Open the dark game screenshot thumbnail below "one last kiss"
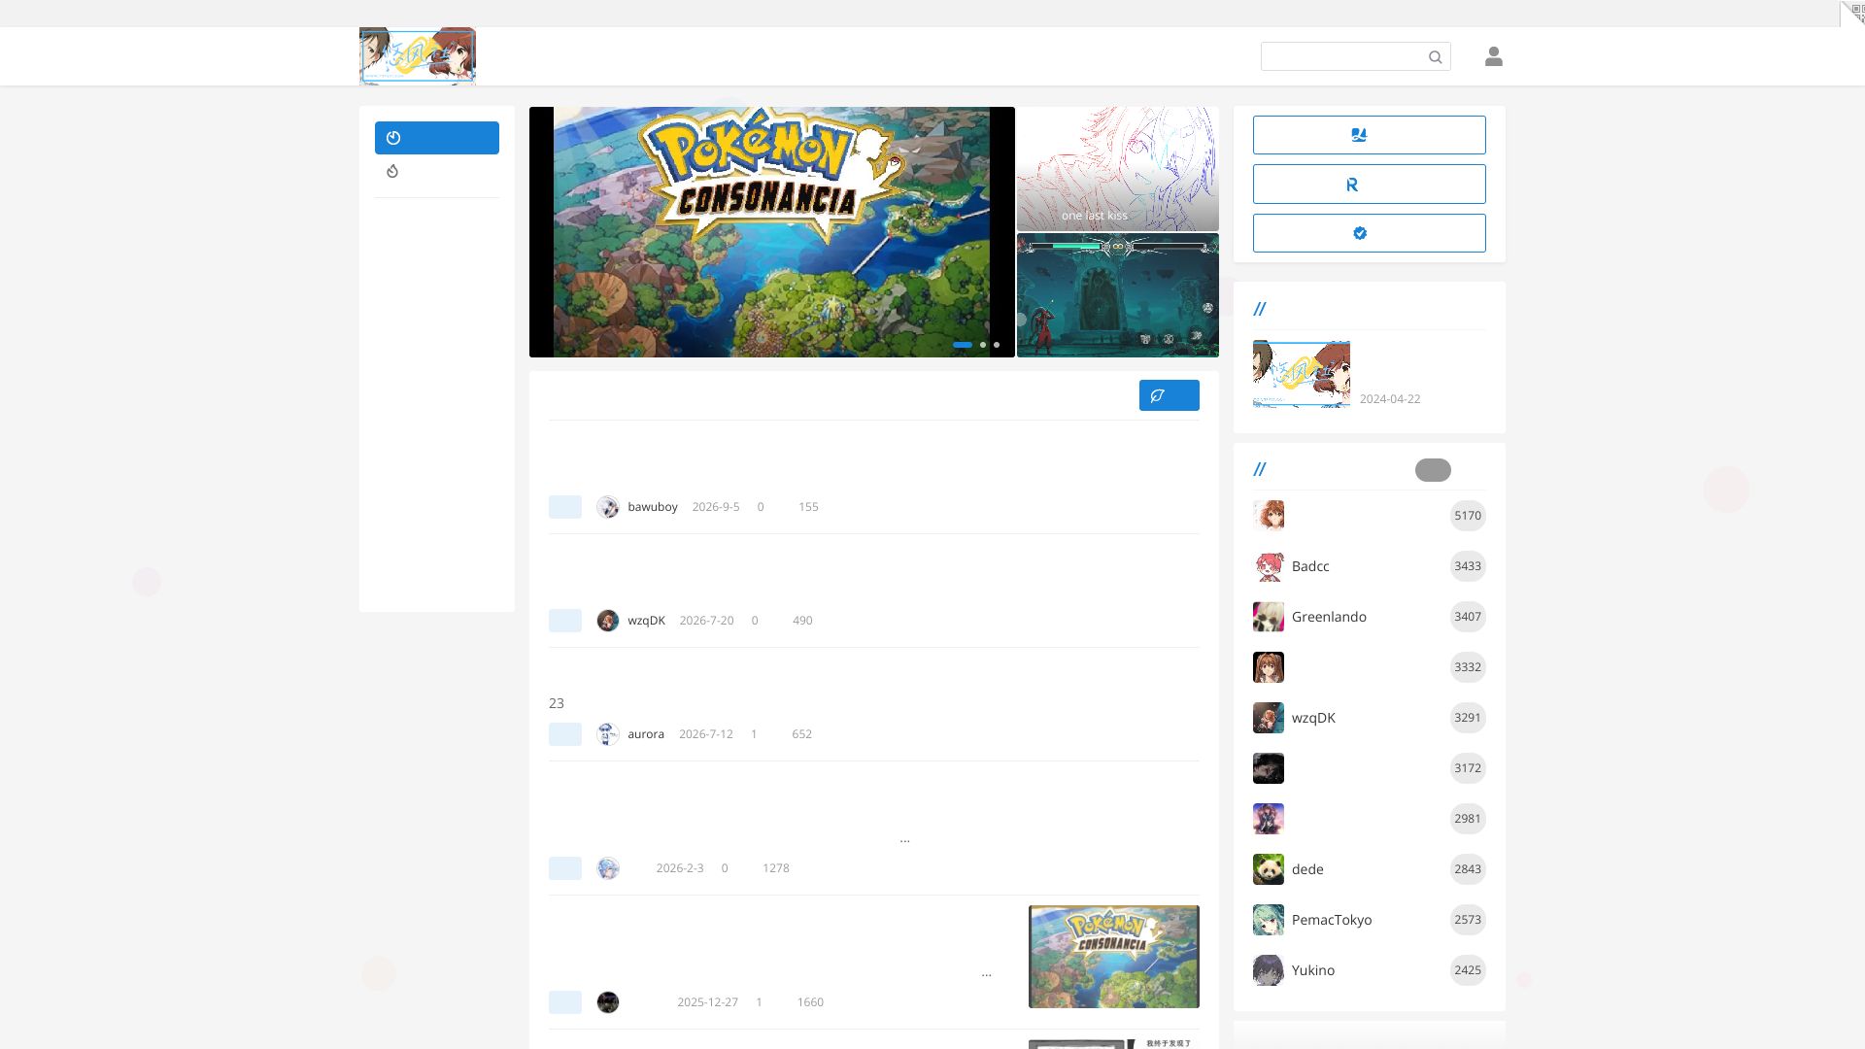The height and width of the screenshot is (1049, 1865). click(x=1118, y=295)
